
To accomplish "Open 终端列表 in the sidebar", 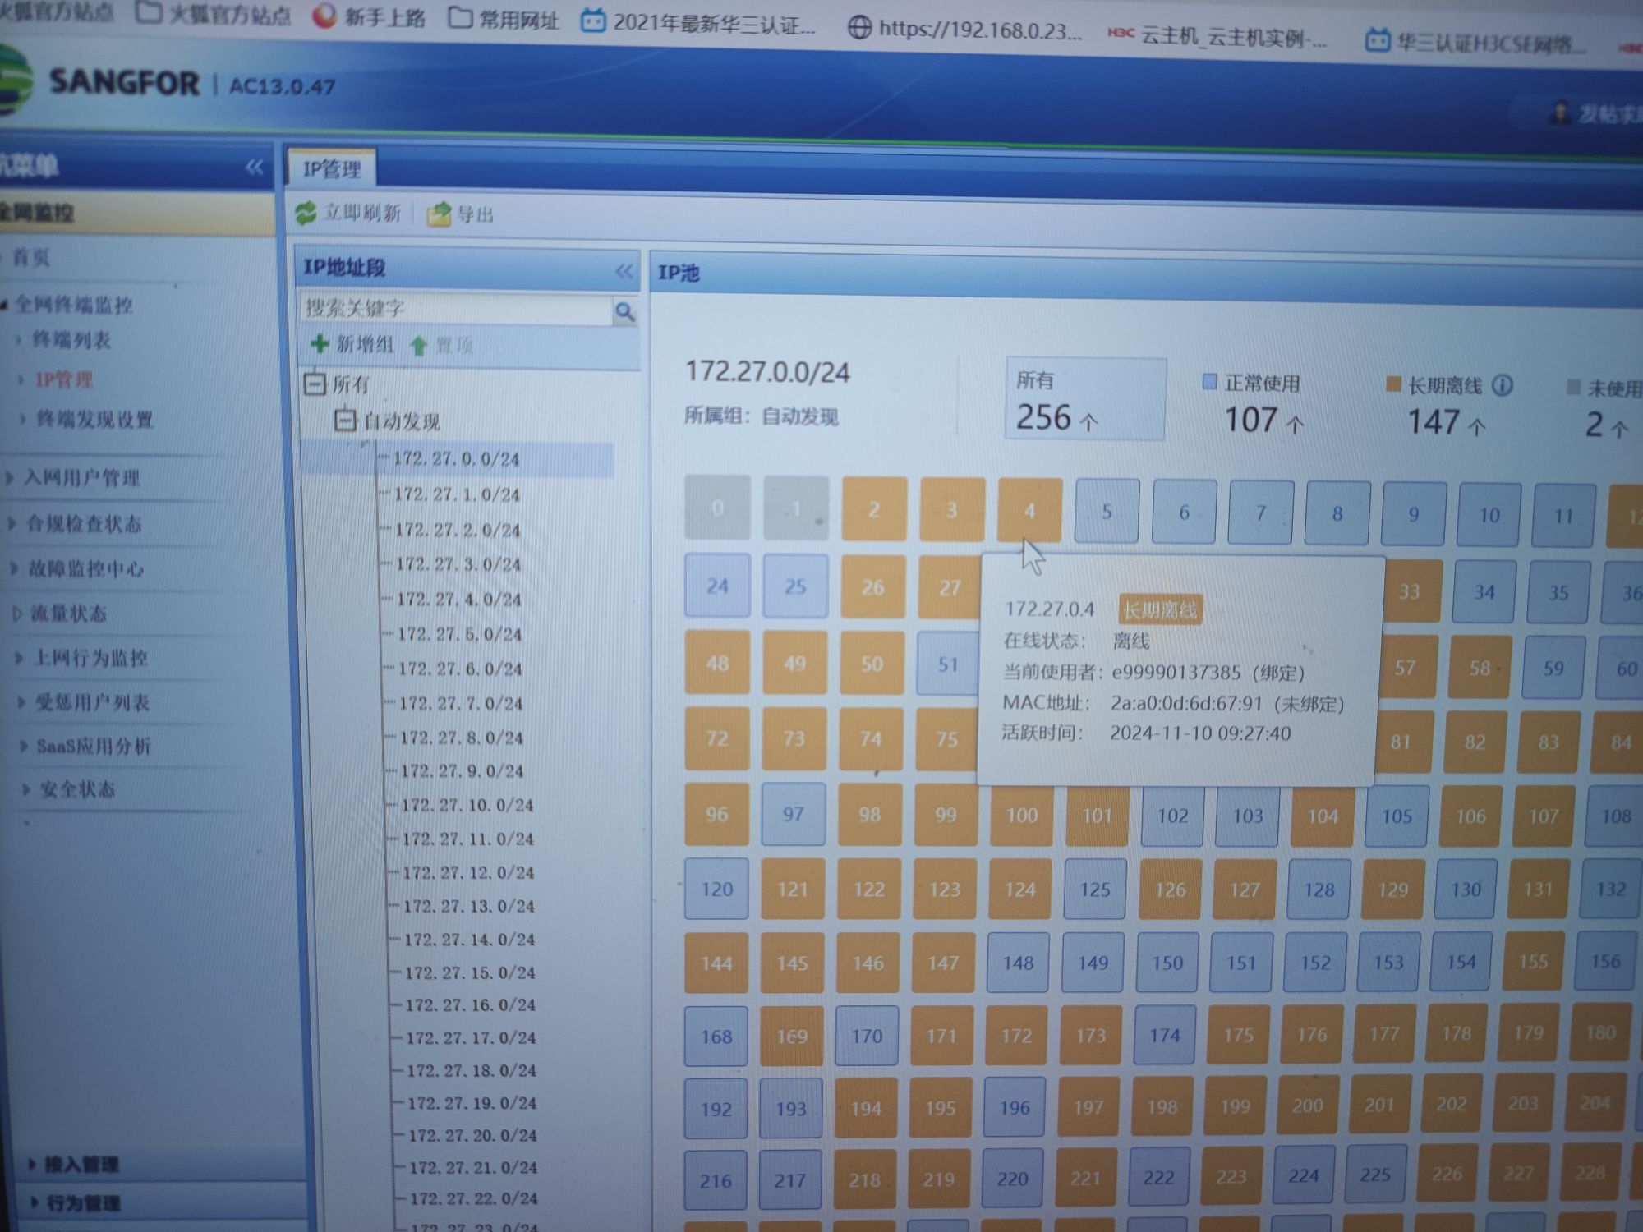I will click(71, 340).
